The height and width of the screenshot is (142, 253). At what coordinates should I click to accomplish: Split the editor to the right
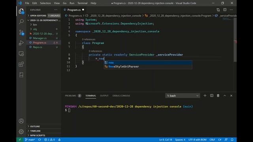pyautogui.click(x=225, y=10)
